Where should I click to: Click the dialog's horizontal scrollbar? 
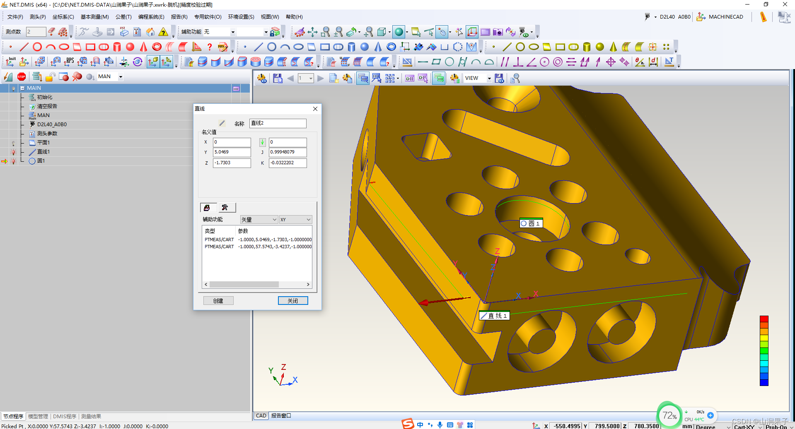pos(257,285)
